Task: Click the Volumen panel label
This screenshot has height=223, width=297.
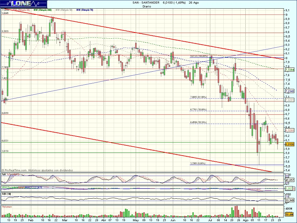Action: coord(7,207)
